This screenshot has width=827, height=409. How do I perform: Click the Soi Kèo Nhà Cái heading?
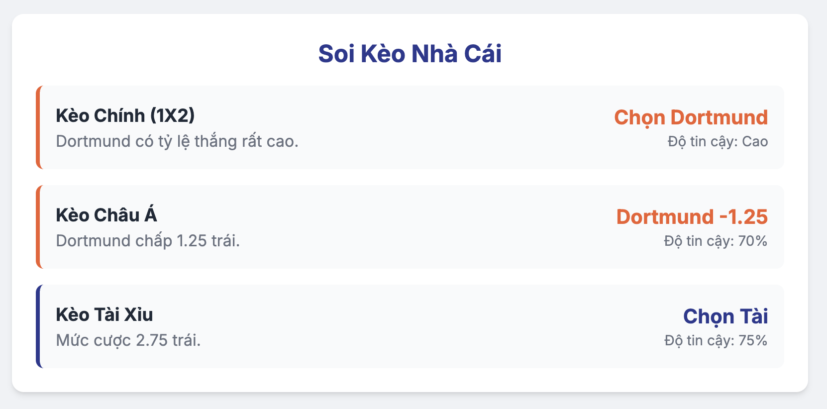pyautogui.click(x=410, y=54)
